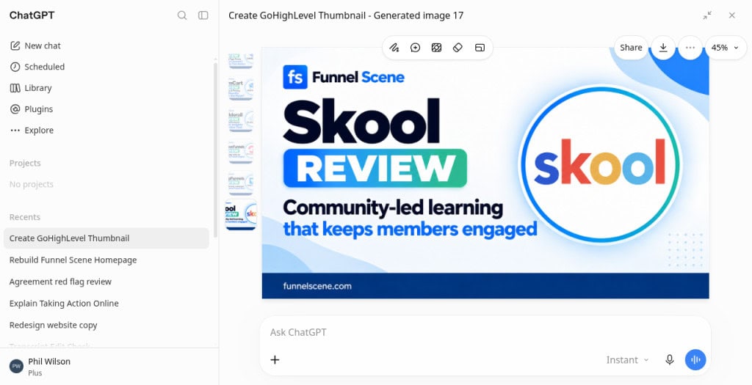Select the fourth image thumbnail in the strip
Viewport: 752px width, 385px height.
point(241,151)
